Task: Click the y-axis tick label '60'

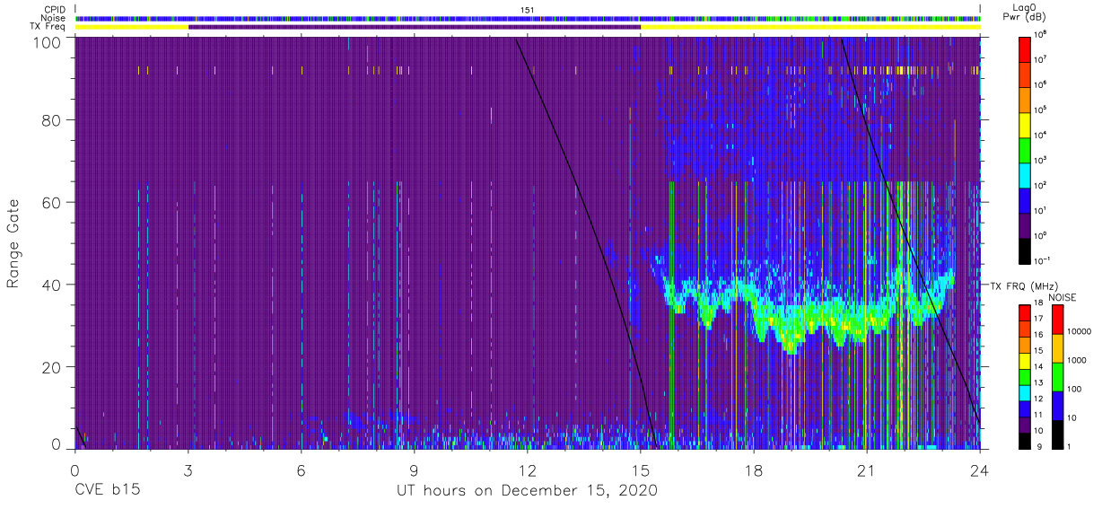Action: (x=53, y=202)
